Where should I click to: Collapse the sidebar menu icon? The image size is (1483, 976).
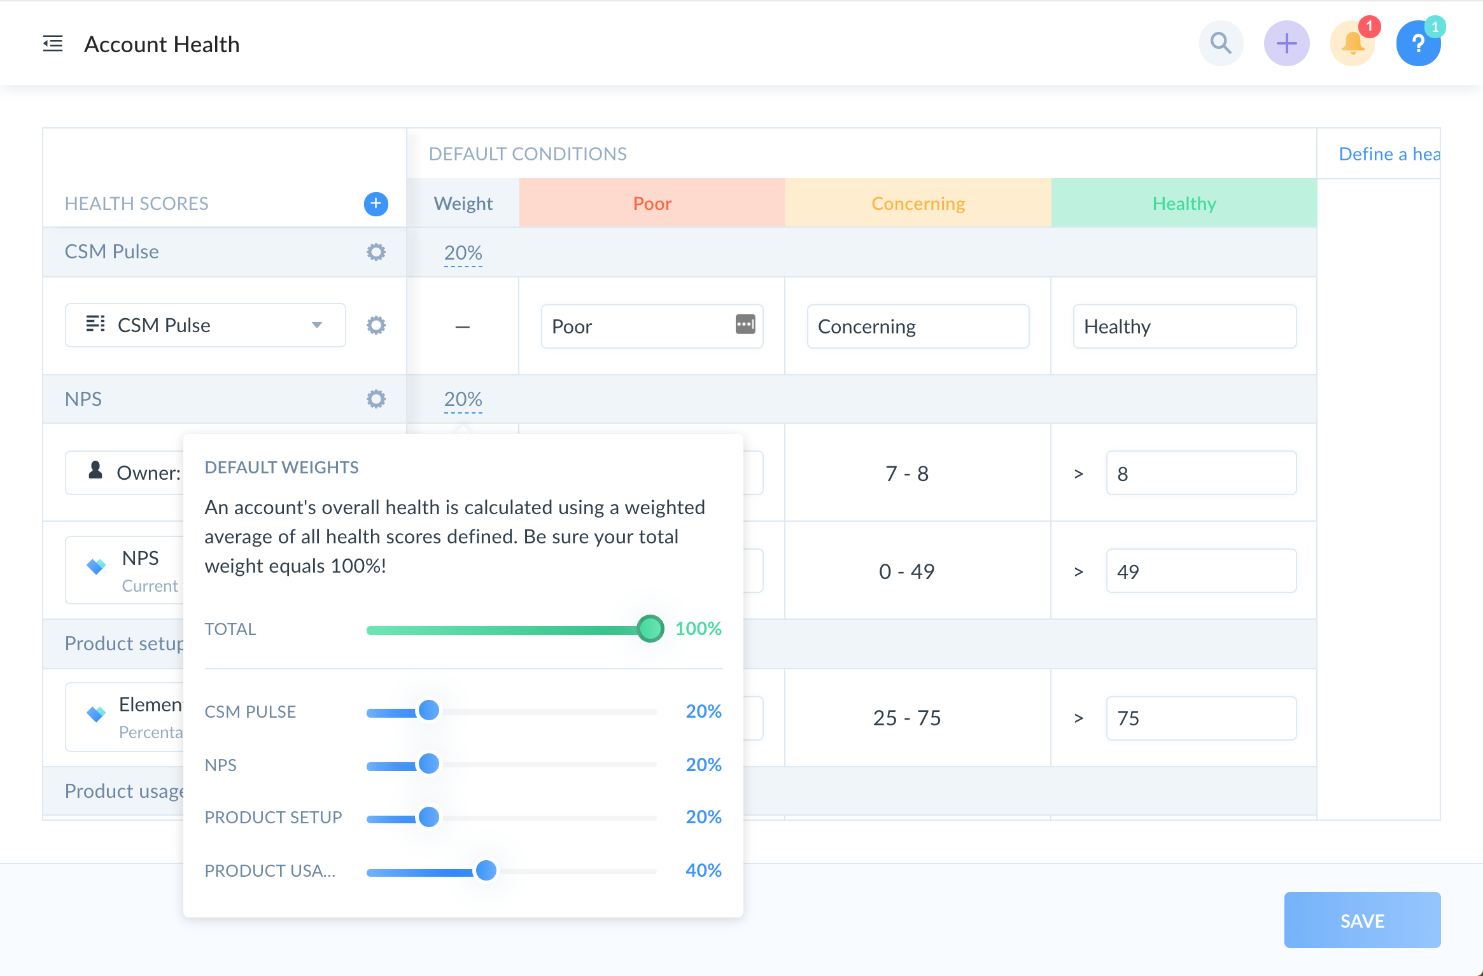pos(53,44)
